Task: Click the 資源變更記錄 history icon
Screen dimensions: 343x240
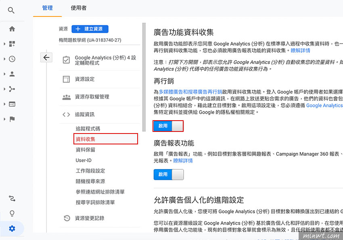Action: (67, 218)
